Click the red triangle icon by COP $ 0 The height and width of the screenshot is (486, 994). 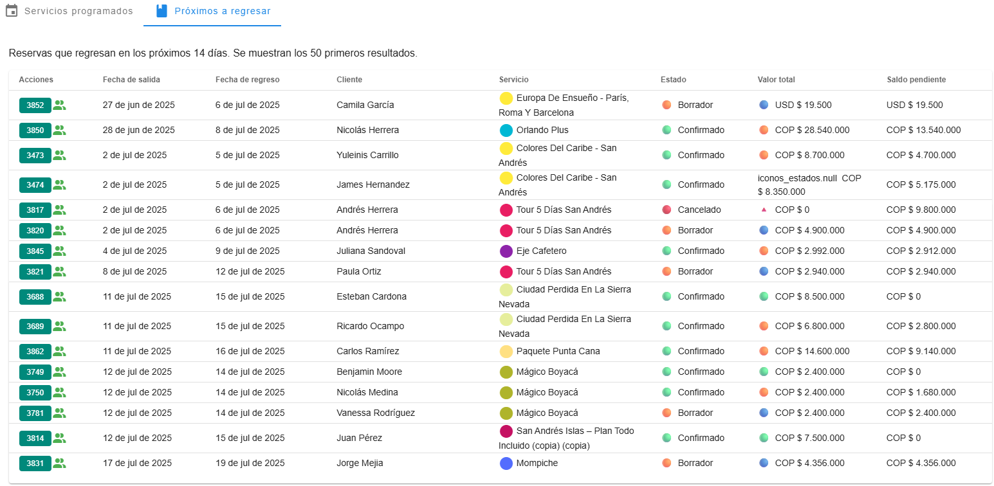764,210
